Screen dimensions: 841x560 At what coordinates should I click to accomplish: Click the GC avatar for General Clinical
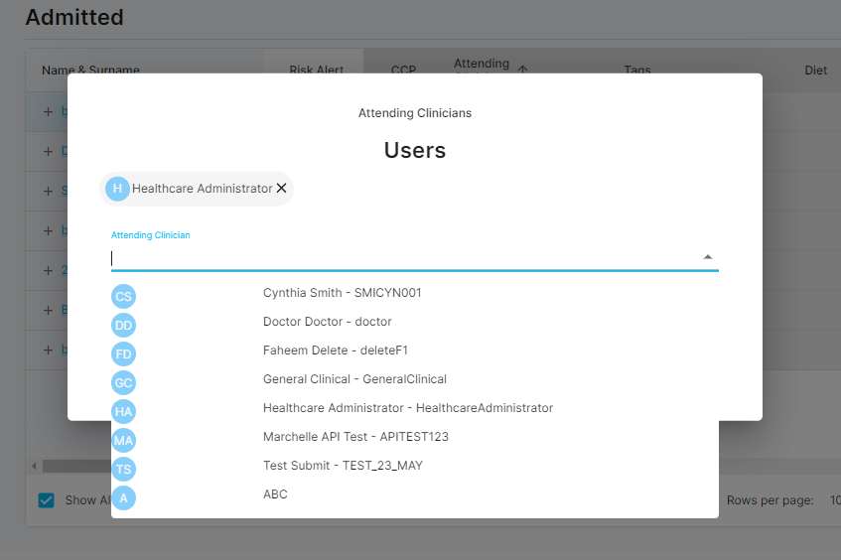click(x=123, y=382)
